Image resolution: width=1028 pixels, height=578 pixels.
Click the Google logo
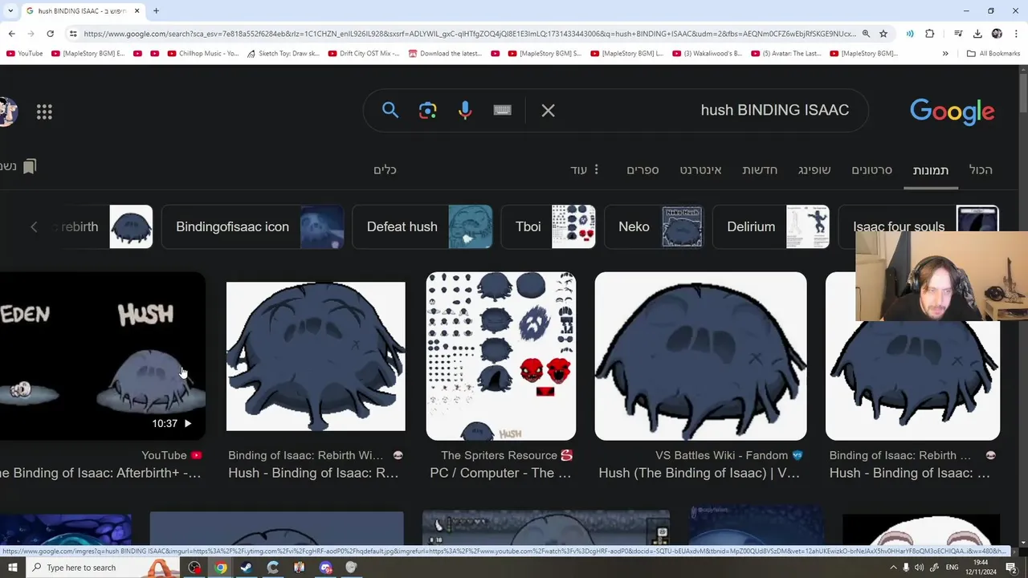point(952,112)
